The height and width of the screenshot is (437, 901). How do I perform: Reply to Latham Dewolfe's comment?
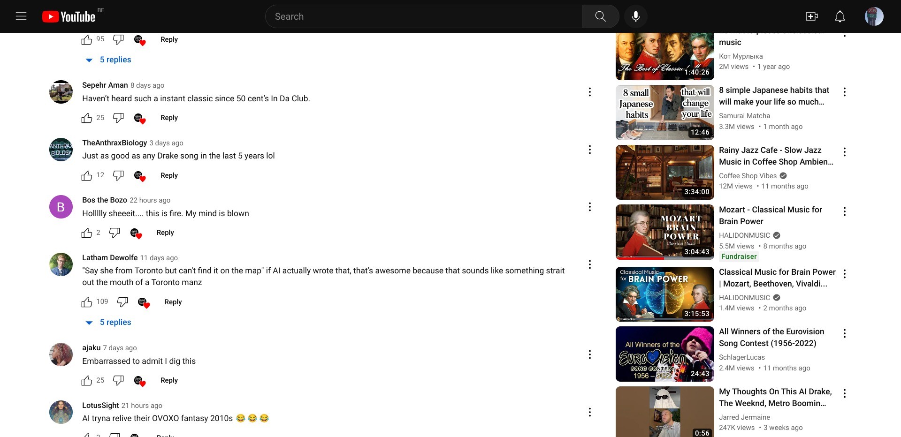coord(173,302)
